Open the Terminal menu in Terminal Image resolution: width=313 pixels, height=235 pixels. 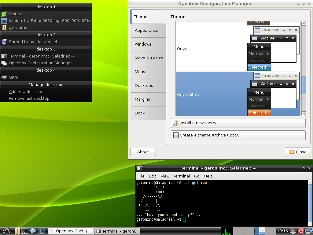(182, 176)
